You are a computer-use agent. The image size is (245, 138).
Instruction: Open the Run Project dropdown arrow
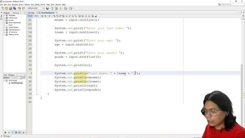[x=63, y=8]
